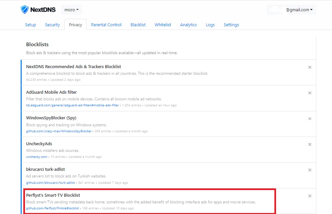This screenshot has height=214, width=332.
Task: Open the Logs tab
Action: 210,25
